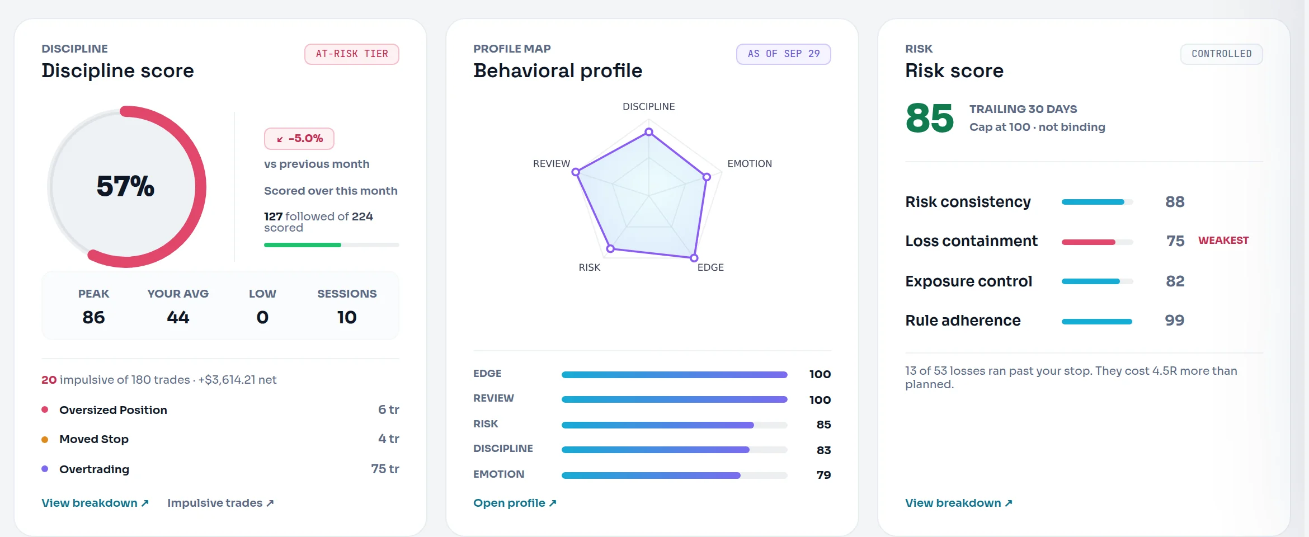Click '13 of 53 losses ran past' note
Viewport: 1309px width, 537px height.
coord(1071,378)
